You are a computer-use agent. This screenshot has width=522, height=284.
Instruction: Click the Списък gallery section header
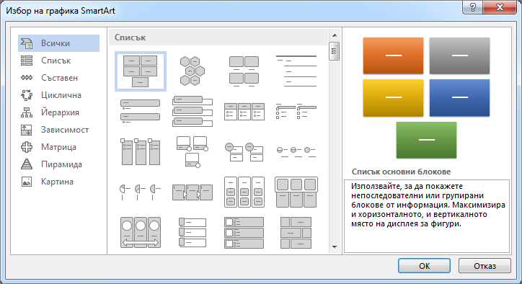tap(218, 37)
